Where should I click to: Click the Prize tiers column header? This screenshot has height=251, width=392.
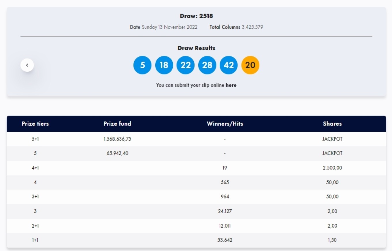coord(35,124)
